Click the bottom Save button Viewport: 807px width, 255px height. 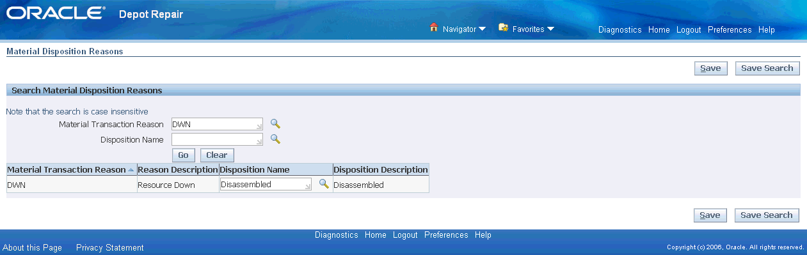coord(710,215)
